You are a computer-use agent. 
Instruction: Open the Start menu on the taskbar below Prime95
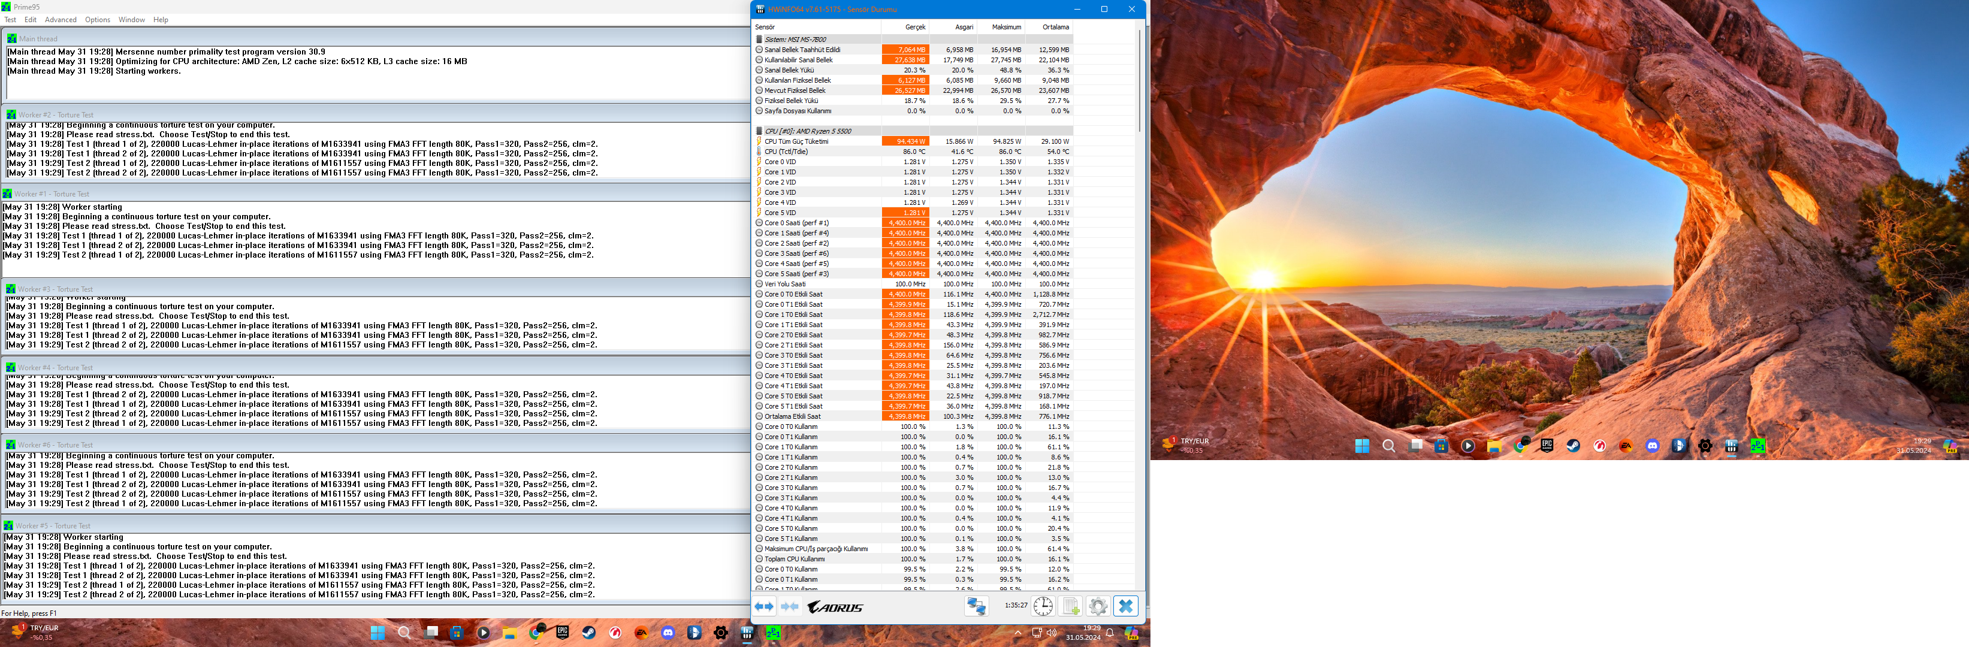click(378, 633)
